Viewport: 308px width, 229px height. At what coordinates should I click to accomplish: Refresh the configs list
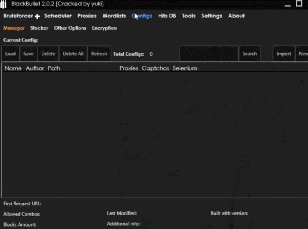[x=99, y=54]
